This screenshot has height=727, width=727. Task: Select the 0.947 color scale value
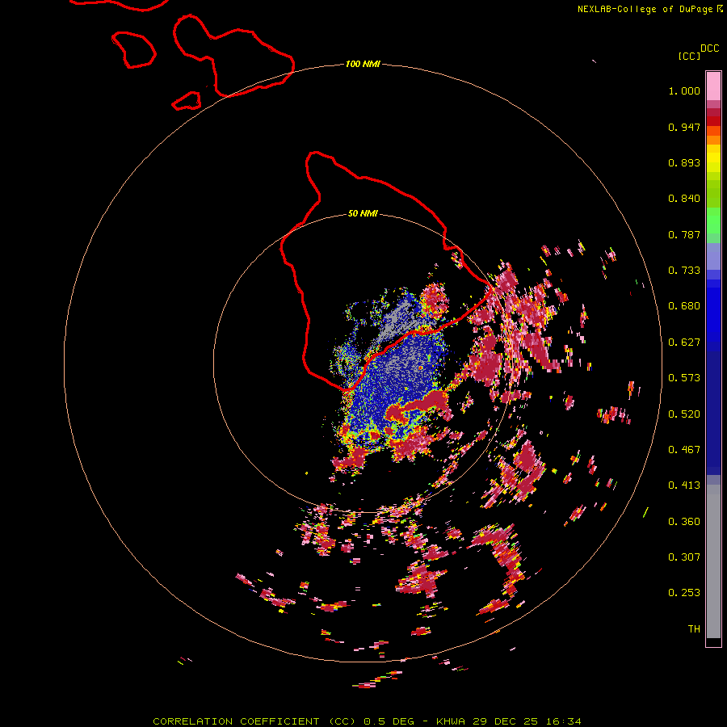click(684, 127)
